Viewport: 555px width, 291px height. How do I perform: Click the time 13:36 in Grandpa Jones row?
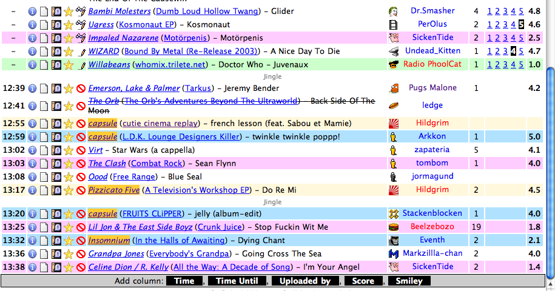tap(14, 253)
